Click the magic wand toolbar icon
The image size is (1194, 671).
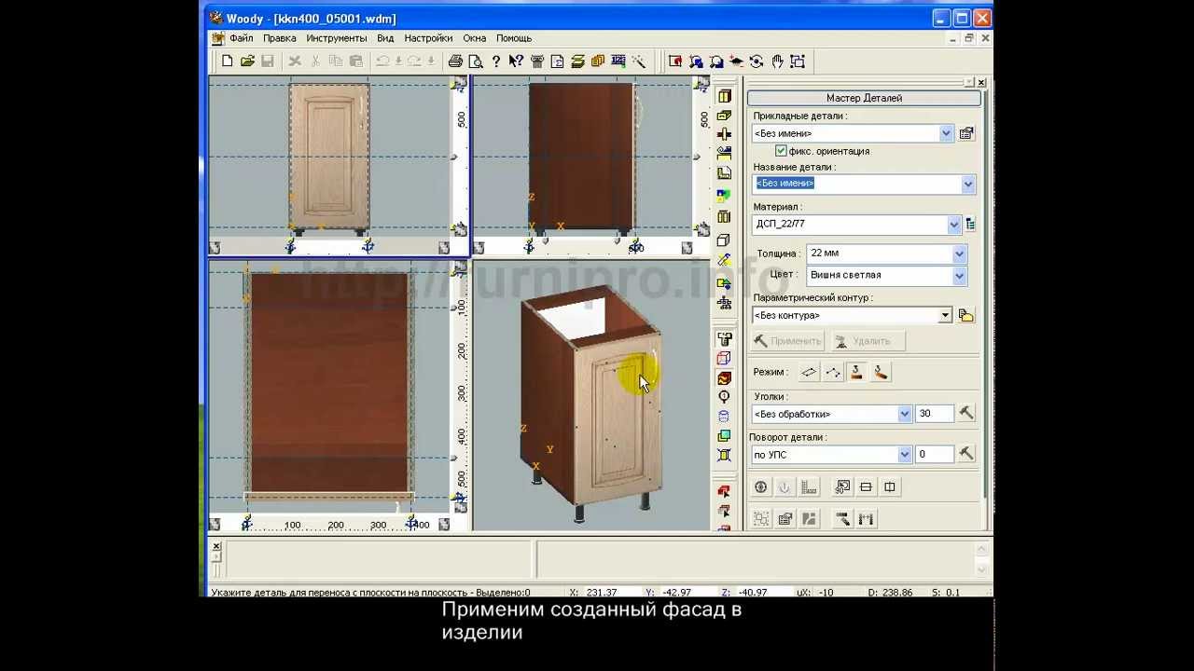coord(639,62)
